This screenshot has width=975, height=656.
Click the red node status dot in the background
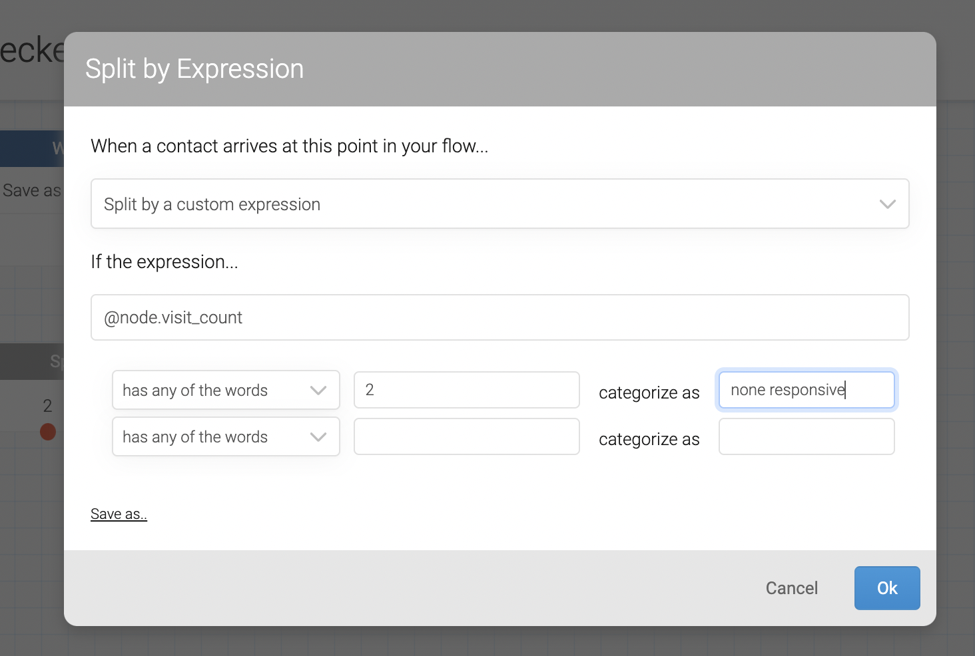pyautogui.click(x=47, y=432)
